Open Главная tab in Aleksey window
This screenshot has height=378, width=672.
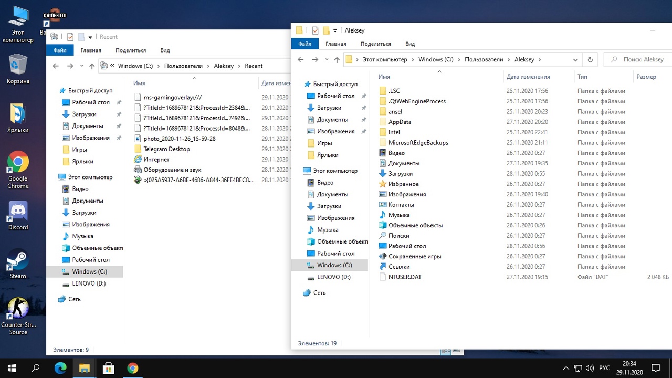pyautogui.click(x=335, y=44)
